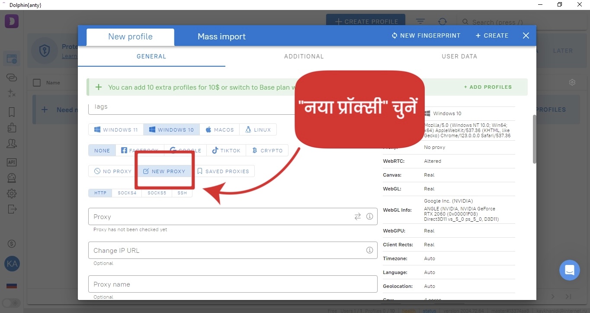Open the robot face sidebar icon

pyautogui.click(x=12, y=177)
